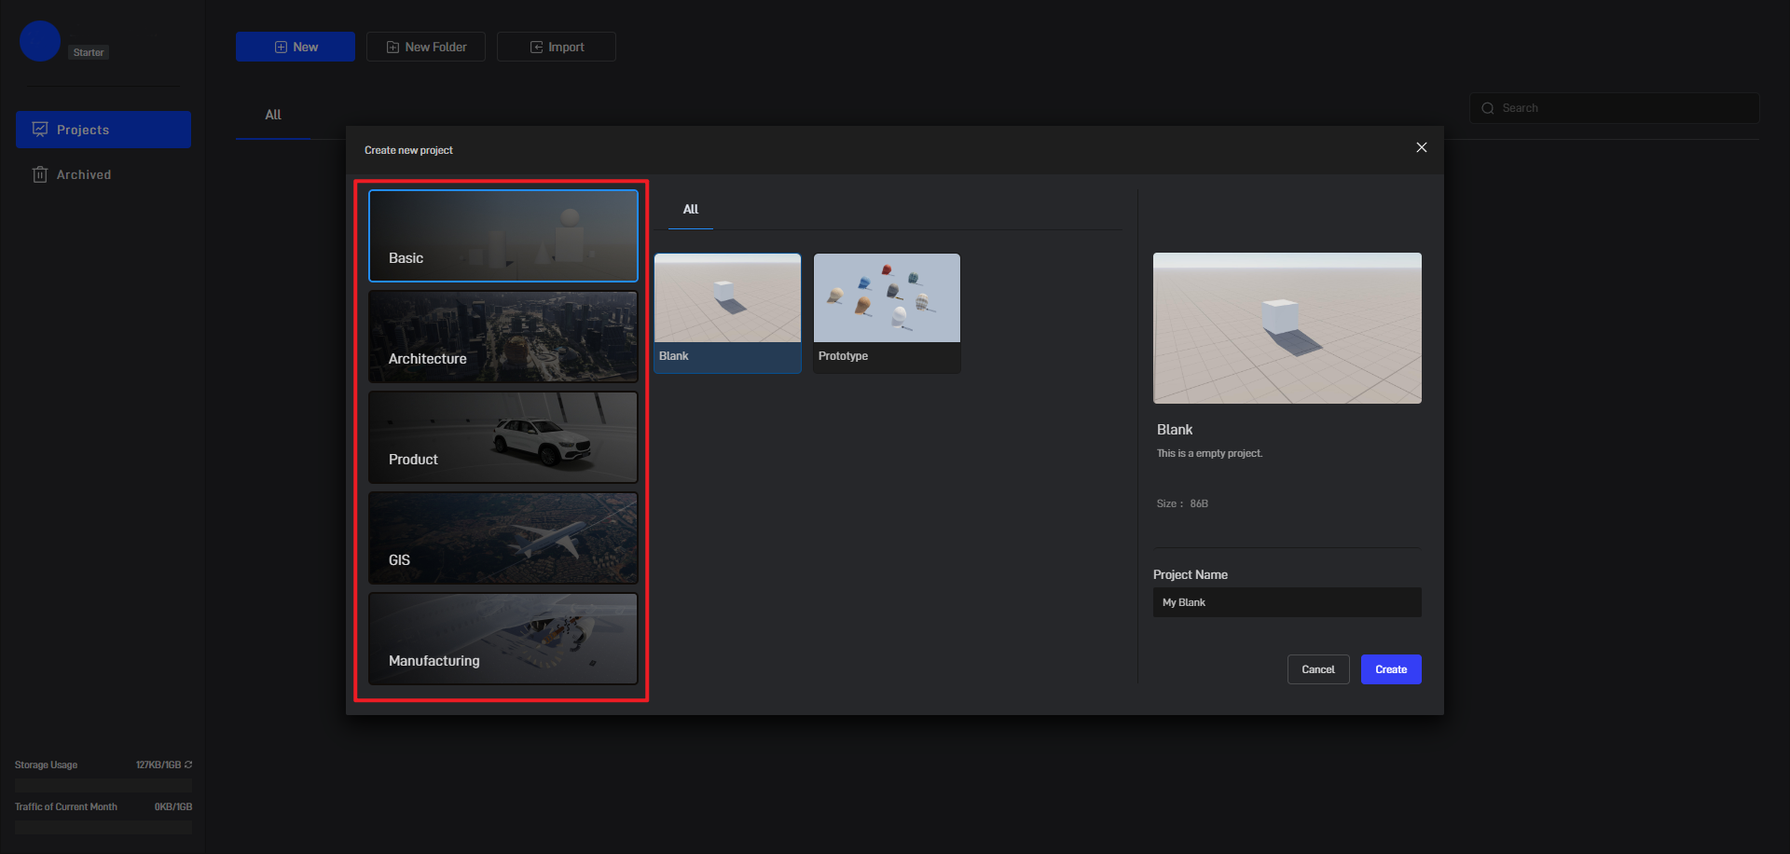Select the Product template category
Viewport: 1790px width, 854px height.
(x=503, y=437)
